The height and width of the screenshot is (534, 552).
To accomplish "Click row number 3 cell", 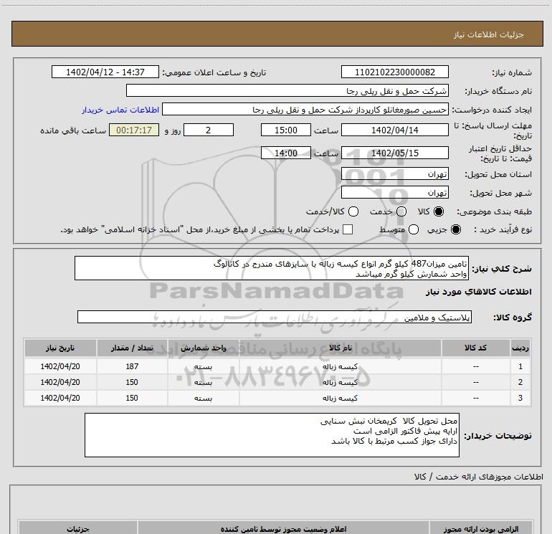I will (x=520, y=398).
